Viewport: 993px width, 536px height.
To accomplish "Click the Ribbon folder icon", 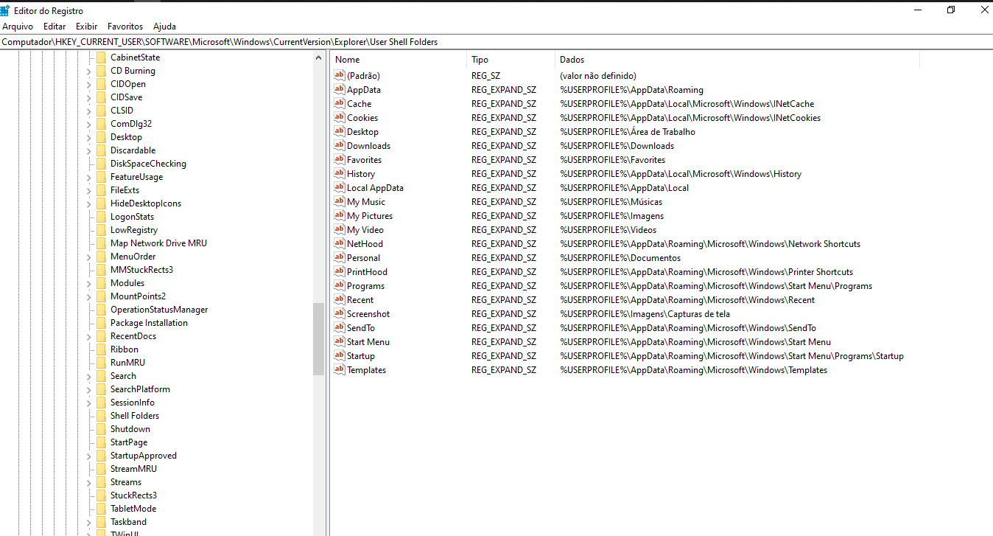I will [x=101, y=349].
